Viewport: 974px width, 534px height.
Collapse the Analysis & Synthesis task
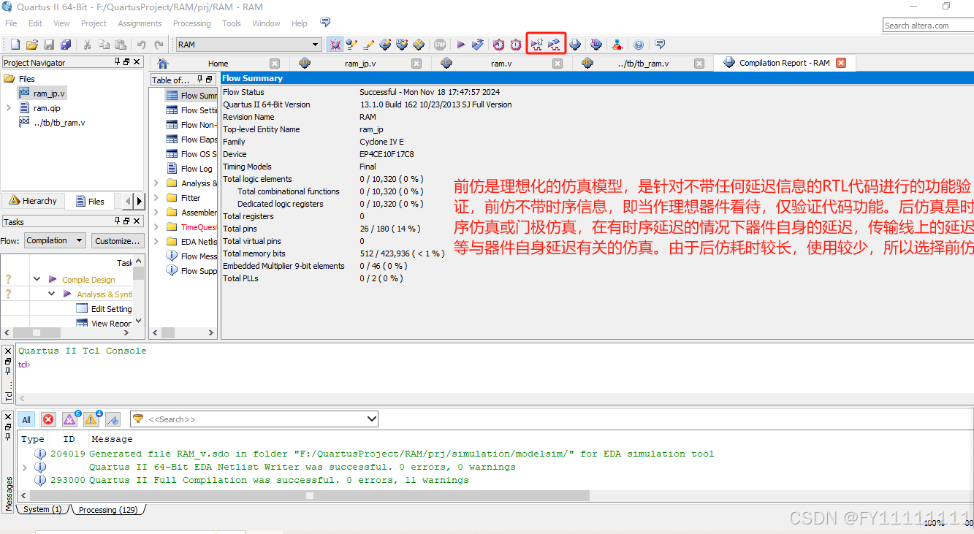tap(51, 294)
